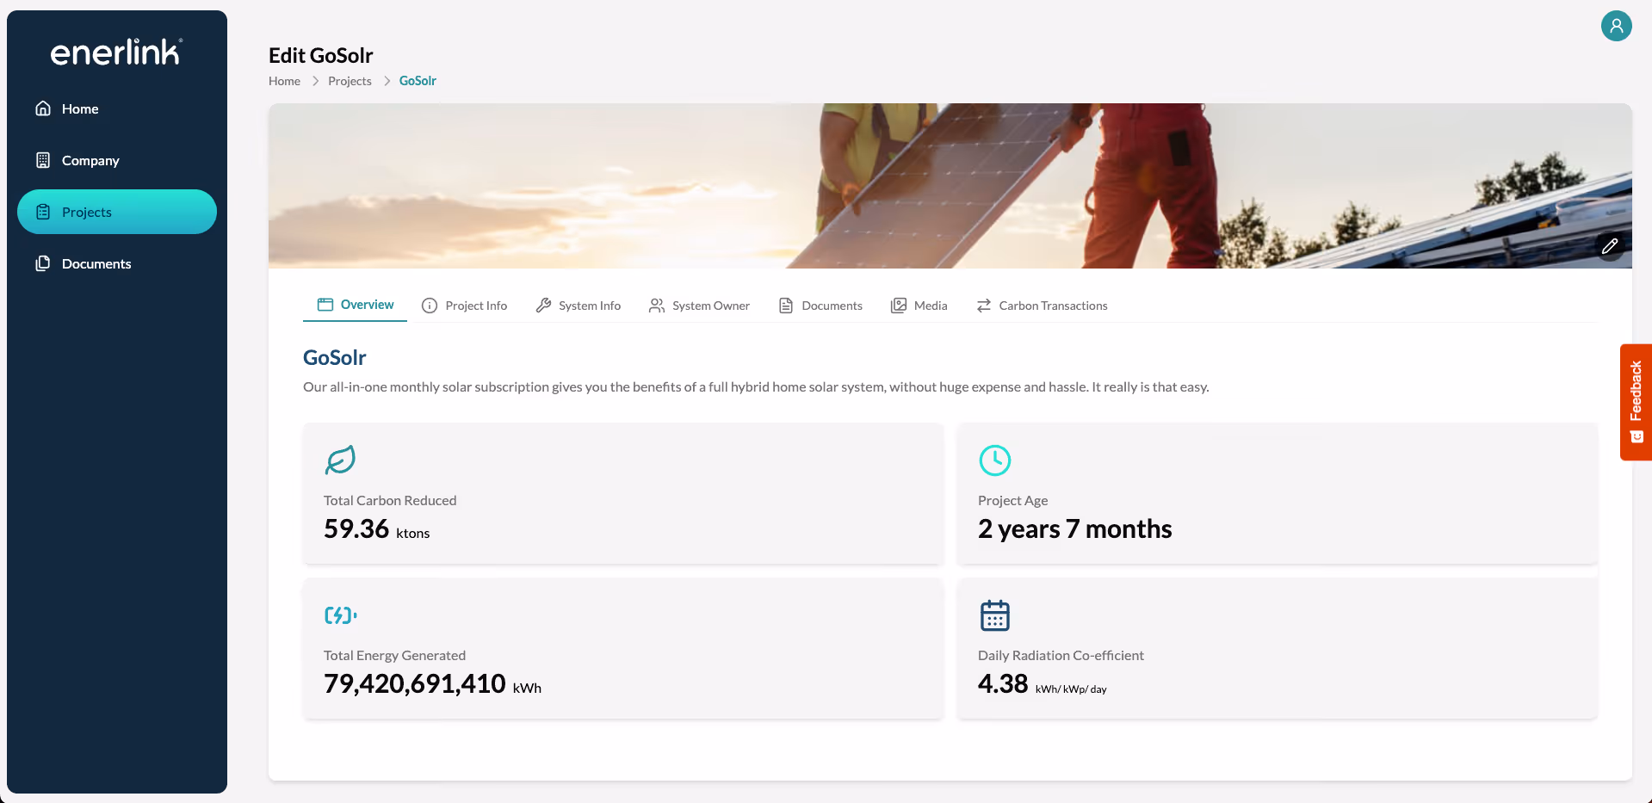The width and height of the screenshot is (1652, 803).
Task: Click the 79,420,691,410 kWh value
Action: (x=433, y=683)
